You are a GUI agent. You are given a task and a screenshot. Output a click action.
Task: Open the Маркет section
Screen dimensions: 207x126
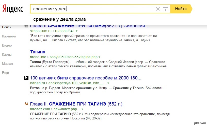(7, 64)
